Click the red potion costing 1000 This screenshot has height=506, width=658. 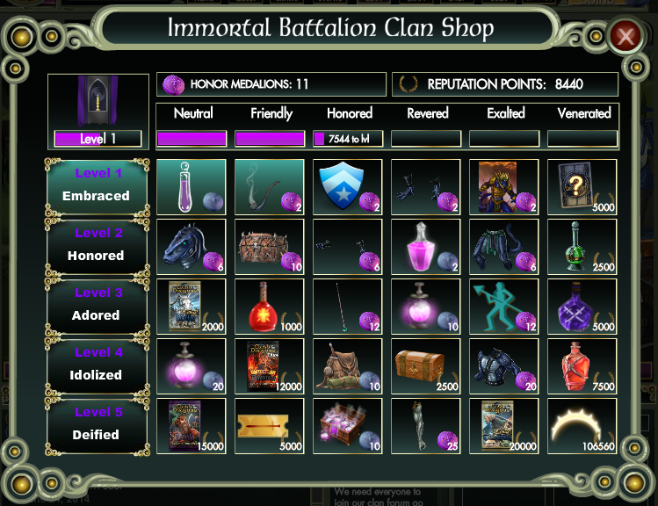270,307
